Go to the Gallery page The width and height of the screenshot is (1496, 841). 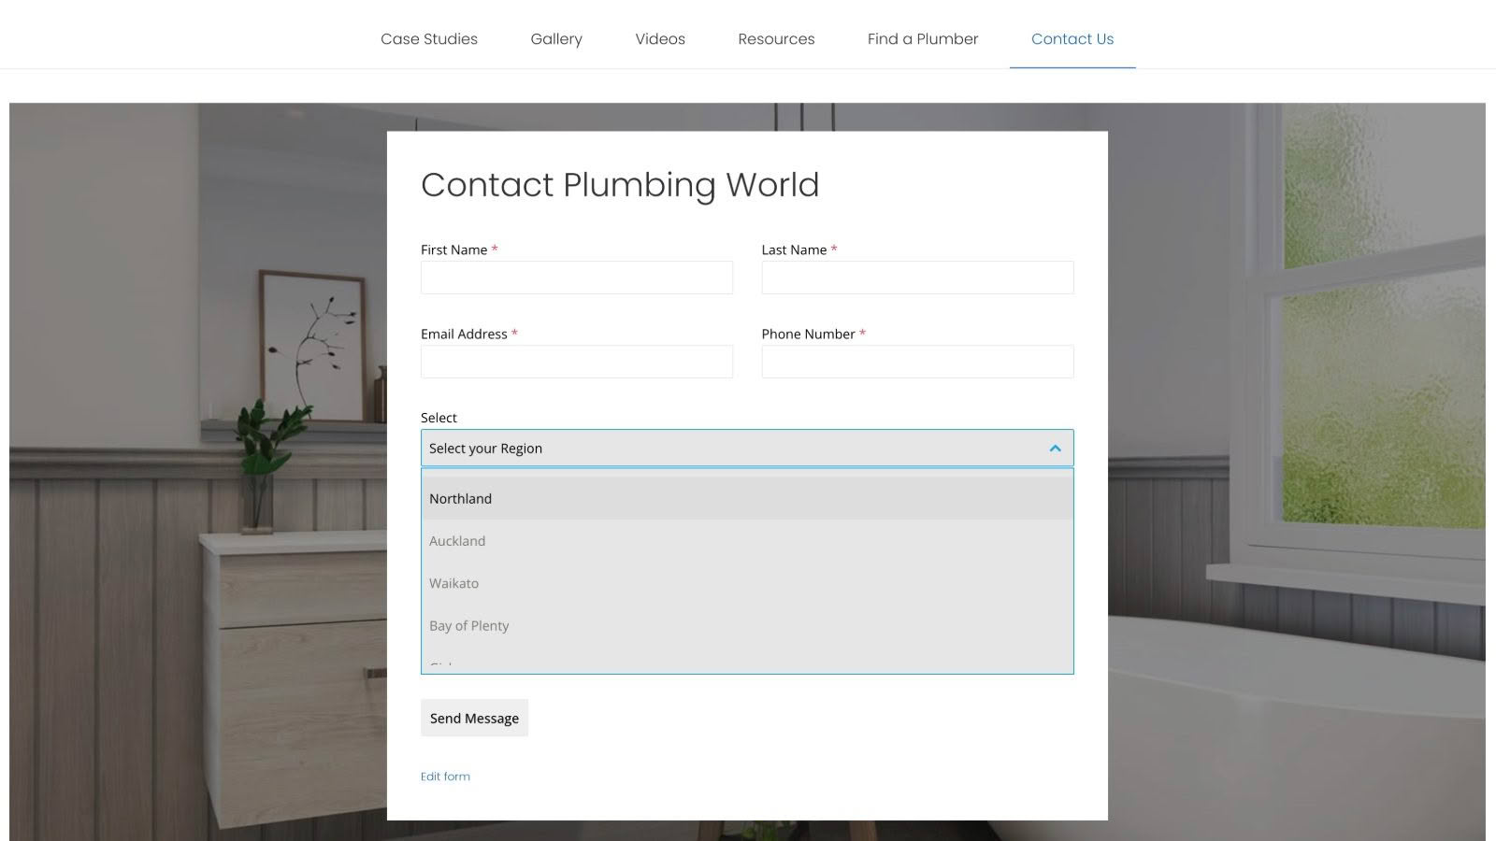click(556, 38)
